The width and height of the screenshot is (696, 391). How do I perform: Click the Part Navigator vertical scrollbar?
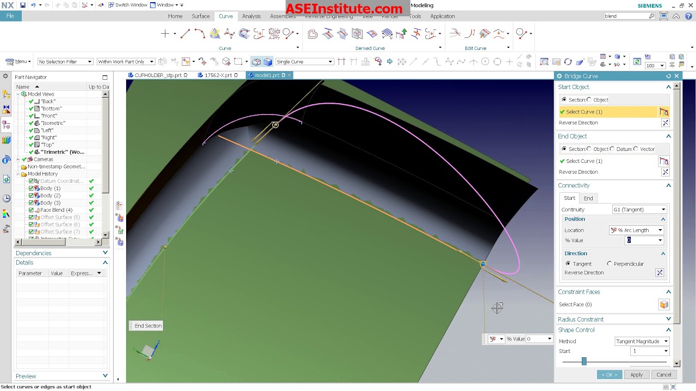point(105,166)
